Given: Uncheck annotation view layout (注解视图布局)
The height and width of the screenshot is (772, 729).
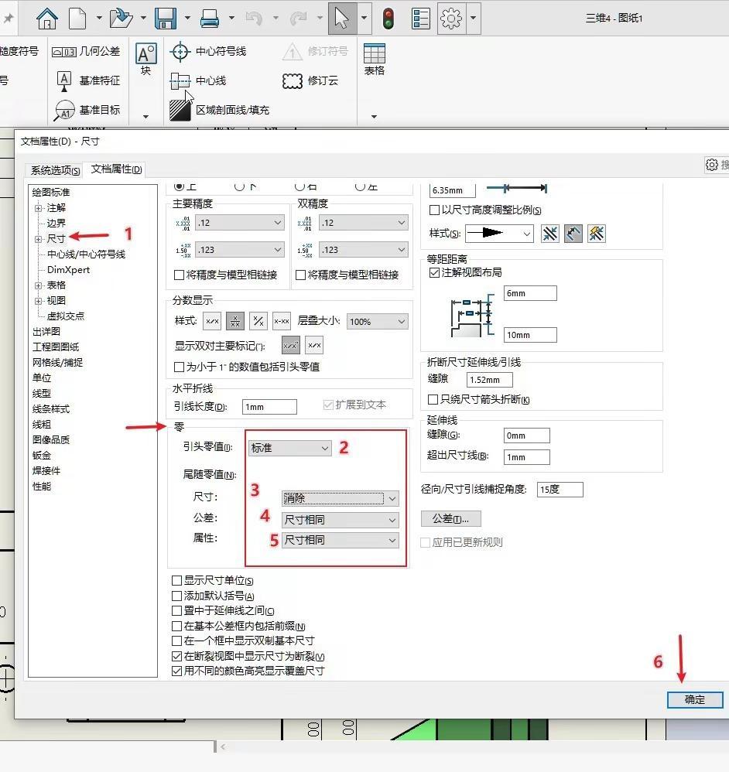Looking at the screenshot, I should [x=434, y=272].
